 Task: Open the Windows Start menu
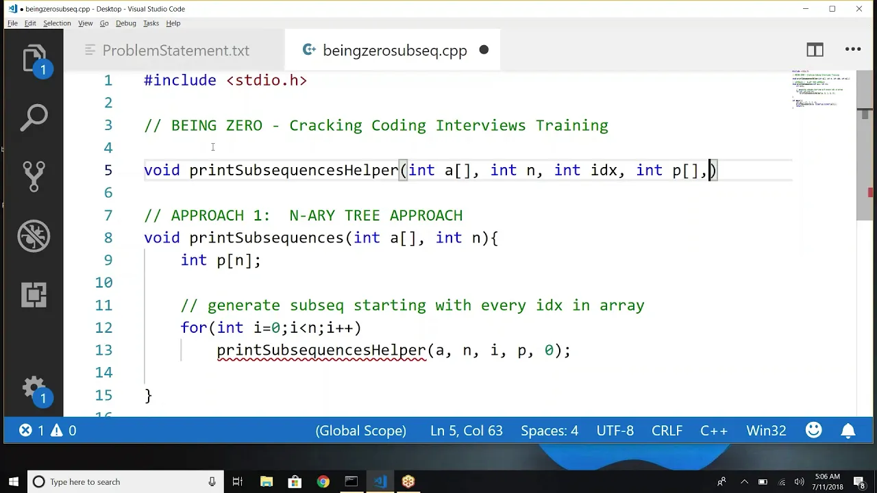pyautogui.click(x=14, y=482)
